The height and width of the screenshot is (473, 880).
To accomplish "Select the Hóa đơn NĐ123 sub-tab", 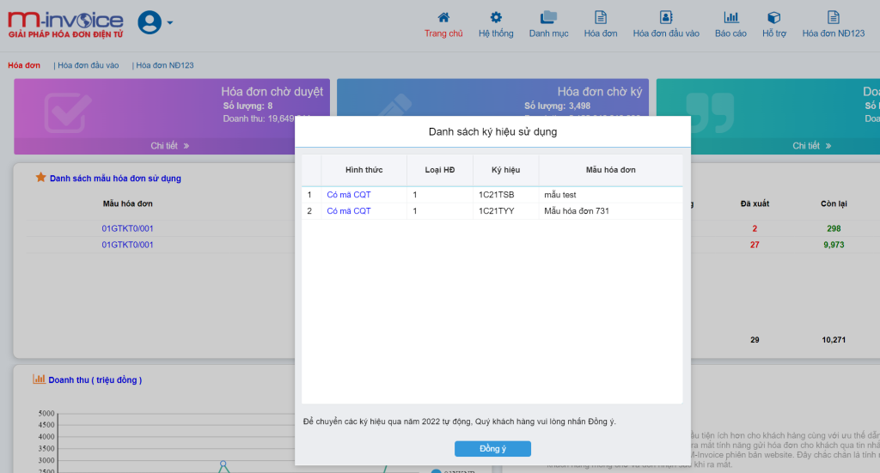I will [x=164, y=65].
